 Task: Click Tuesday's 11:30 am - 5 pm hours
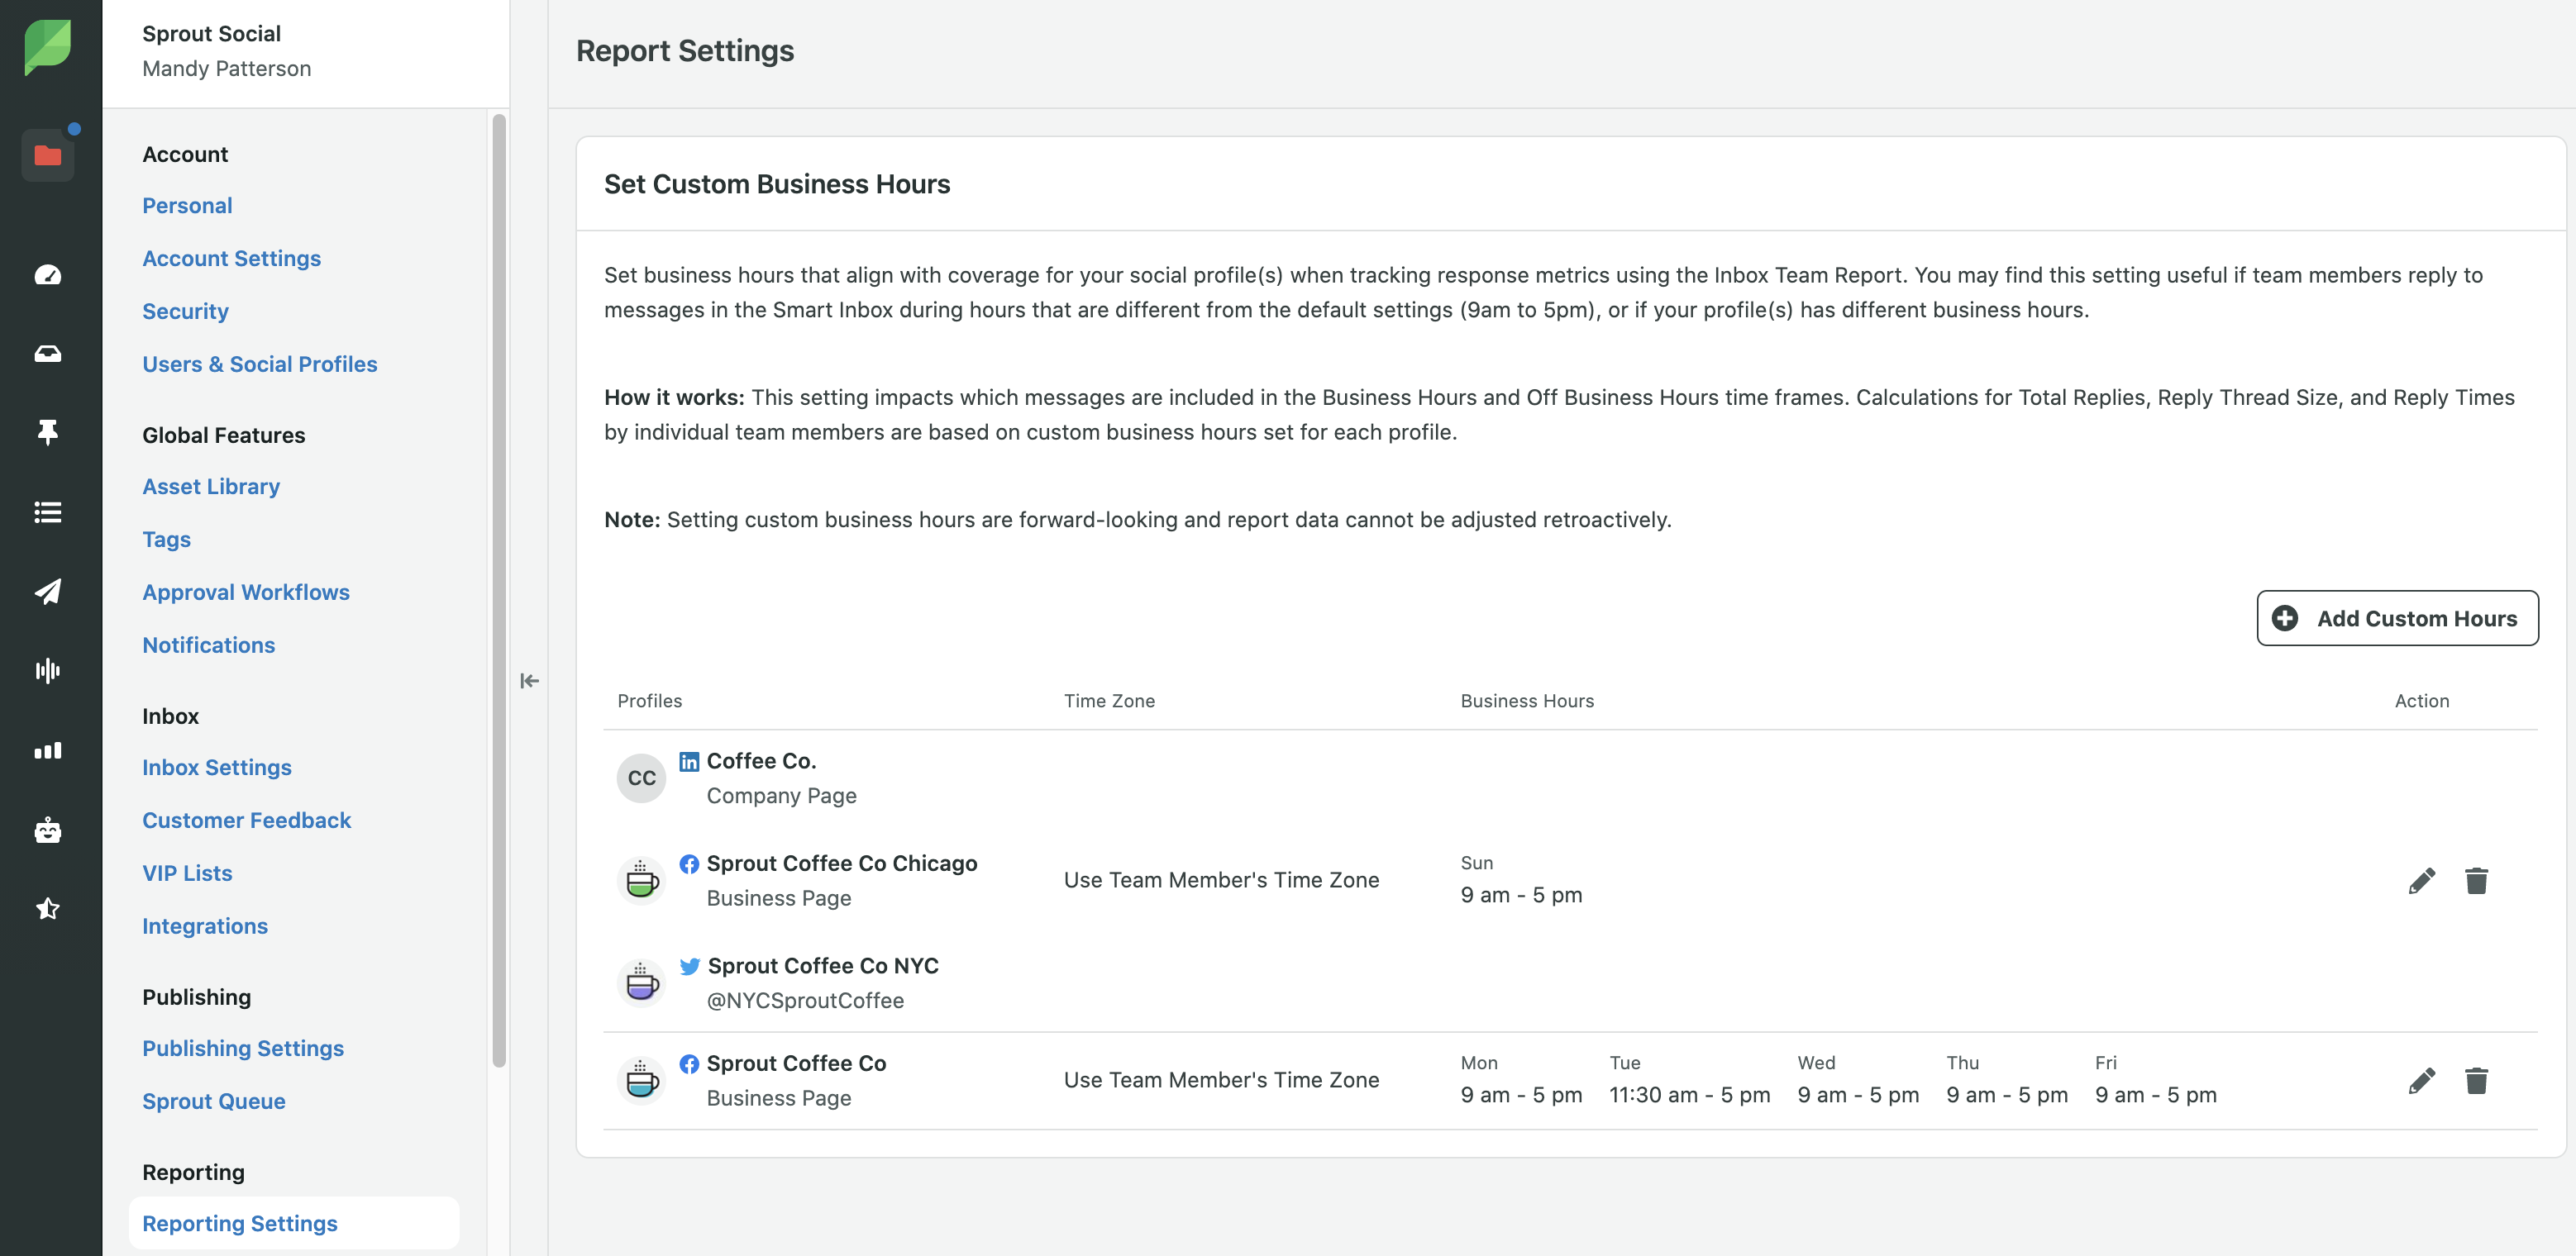tap(1690, 1095)
